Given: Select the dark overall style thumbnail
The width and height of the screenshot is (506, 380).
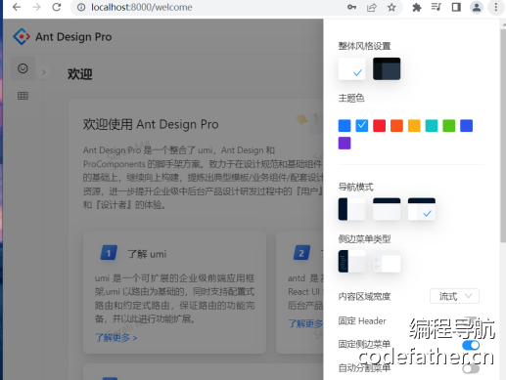Looking at the screenshot, I should pos(387,68).
